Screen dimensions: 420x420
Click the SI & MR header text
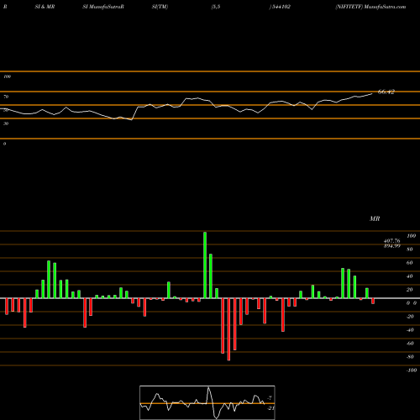coord(45,7)
